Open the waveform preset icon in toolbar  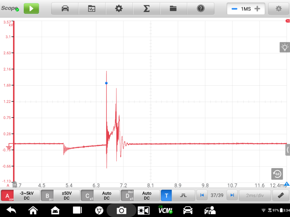(x=92, y=9)
